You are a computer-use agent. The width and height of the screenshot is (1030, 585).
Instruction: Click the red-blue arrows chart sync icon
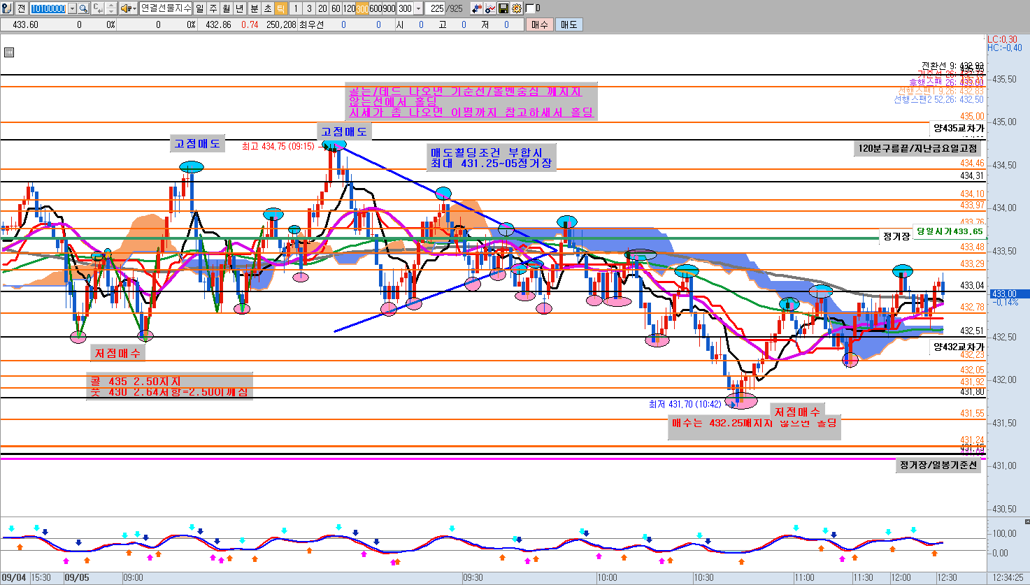pyautogui.click(x=477, y=8)
